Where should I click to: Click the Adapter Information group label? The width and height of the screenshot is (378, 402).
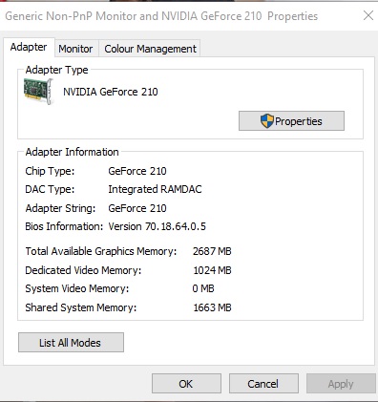tap(72, 152)
